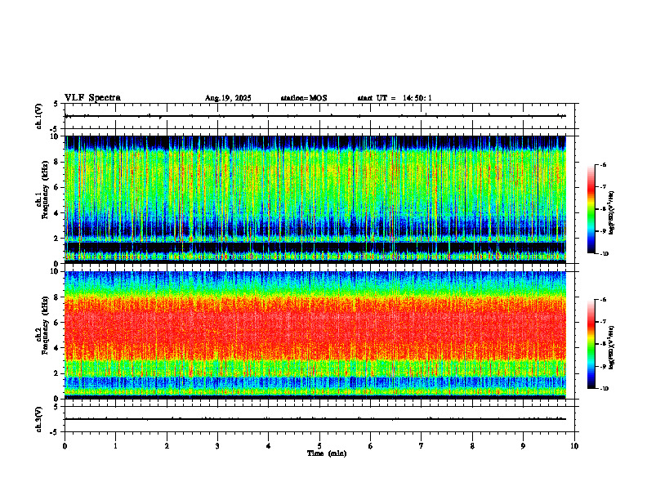Viewport: 647px width, 500px height.
Task: Click the "ch.3(V)" axis label
Action: (38, 419)
